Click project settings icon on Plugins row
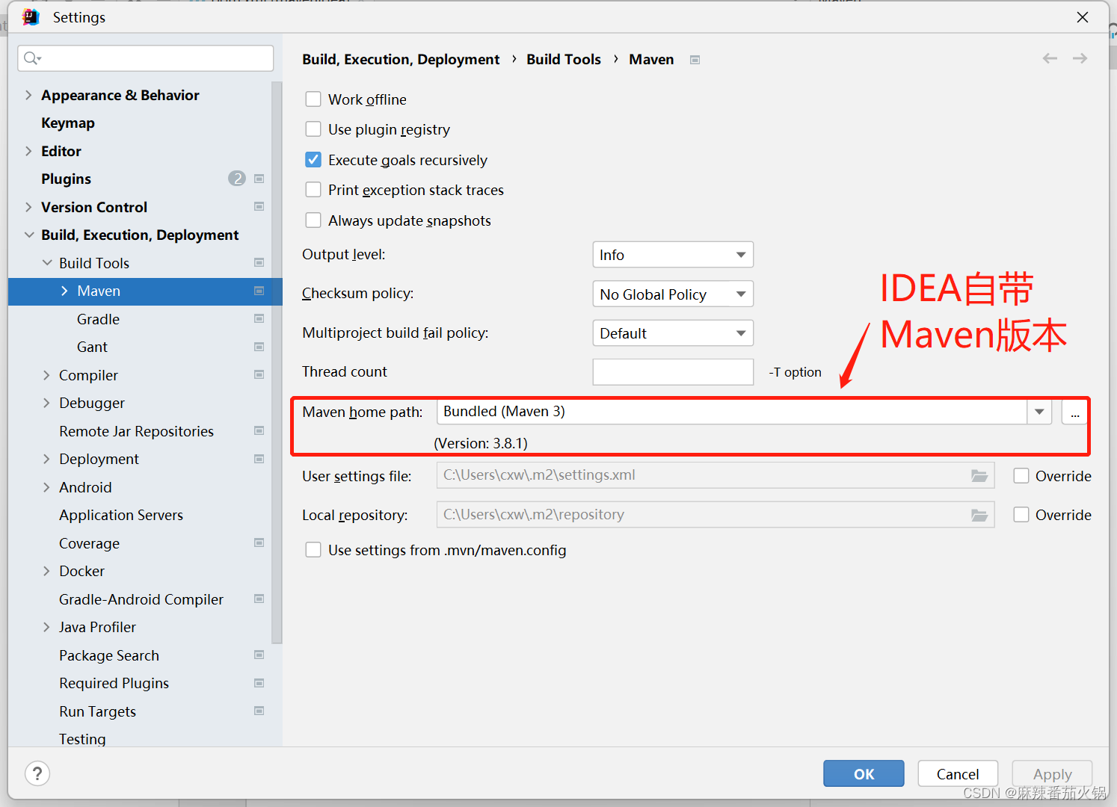Viewport: 1117px width, 807px height. [259, 179]
